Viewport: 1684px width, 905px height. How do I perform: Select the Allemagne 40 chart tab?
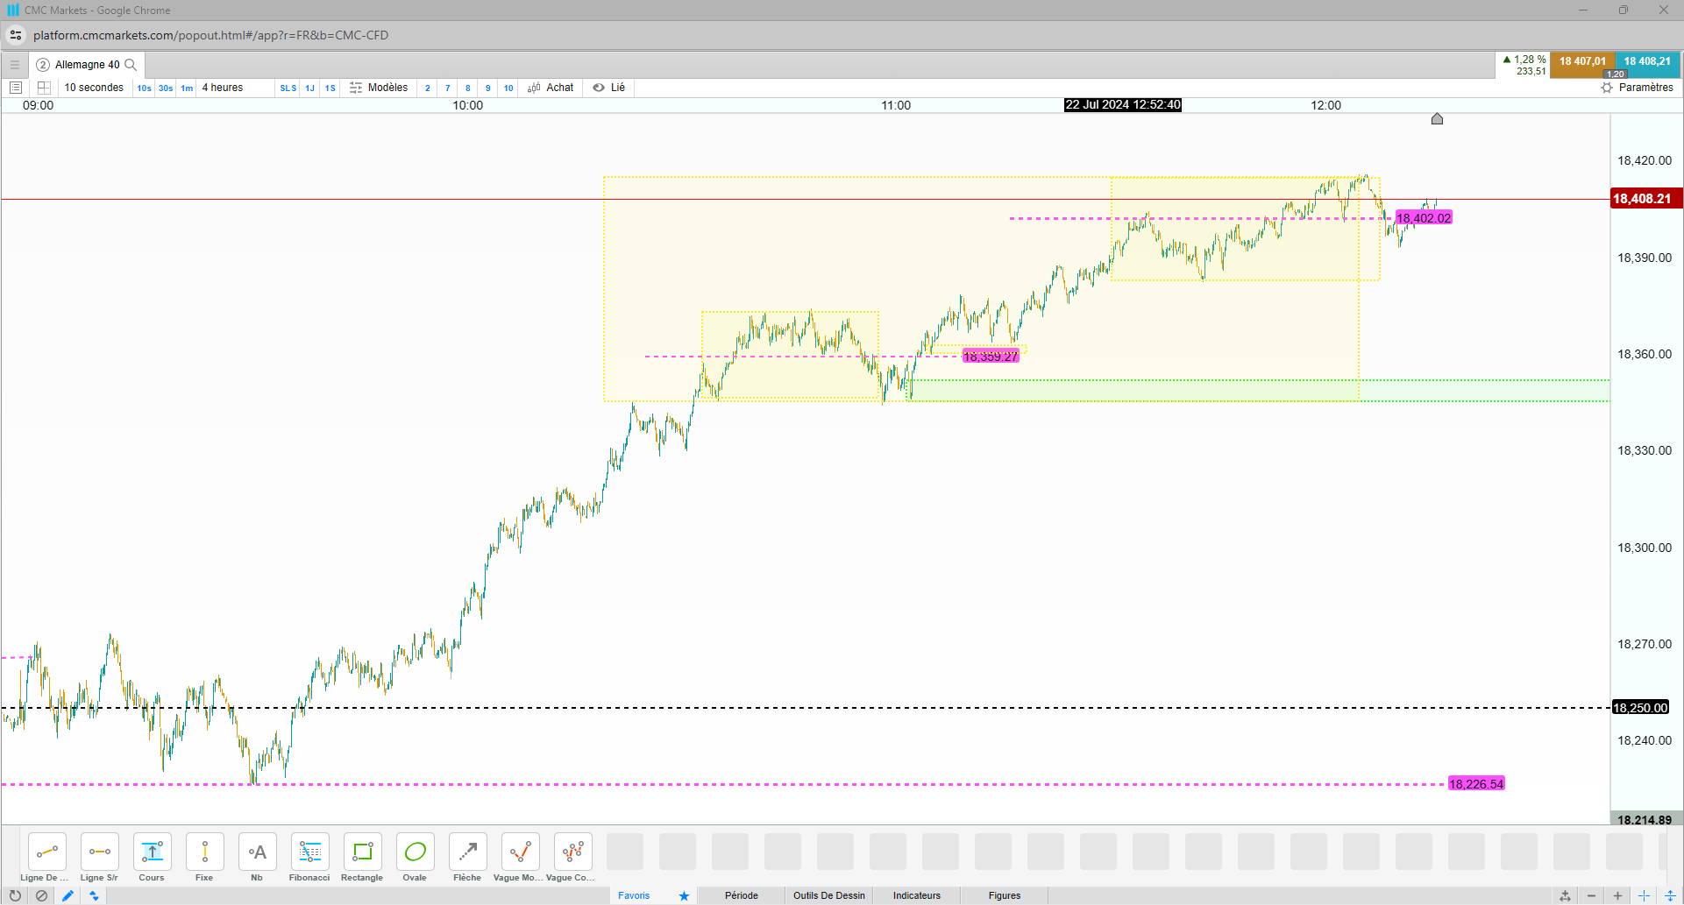point(87,65)
